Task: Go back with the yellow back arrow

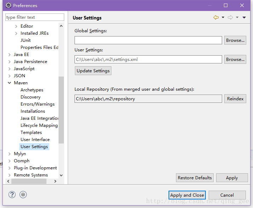Action: (216, 17)
